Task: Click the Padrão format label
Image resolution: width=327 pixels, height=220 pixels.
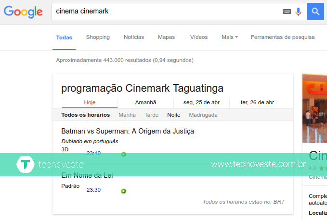Action: coord(70,186)
